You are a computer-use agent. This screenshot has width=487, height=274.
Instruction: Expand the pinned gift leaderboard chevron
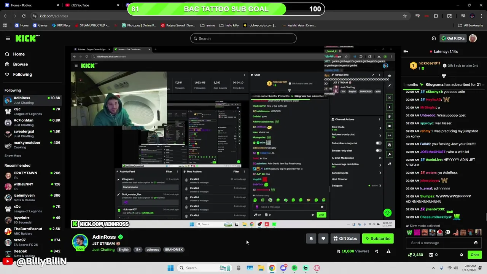coord(444,76)
